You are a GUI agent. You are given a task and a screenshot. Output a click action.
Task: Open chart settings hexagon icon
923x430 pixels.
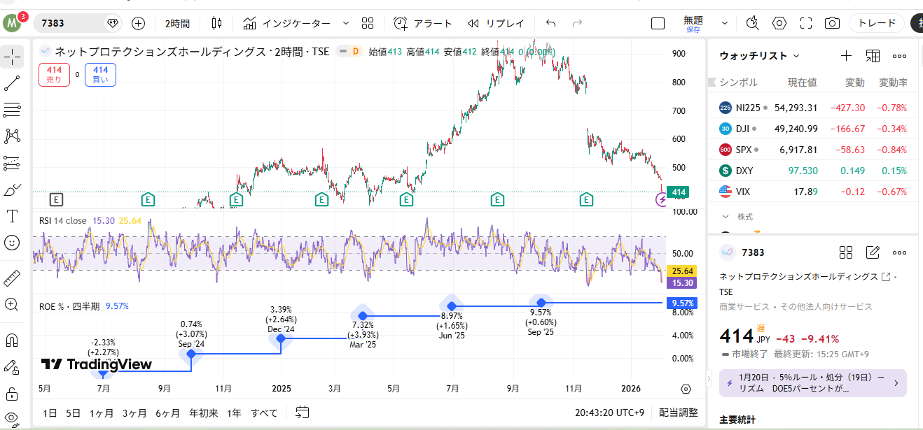[x=779, y=23]
